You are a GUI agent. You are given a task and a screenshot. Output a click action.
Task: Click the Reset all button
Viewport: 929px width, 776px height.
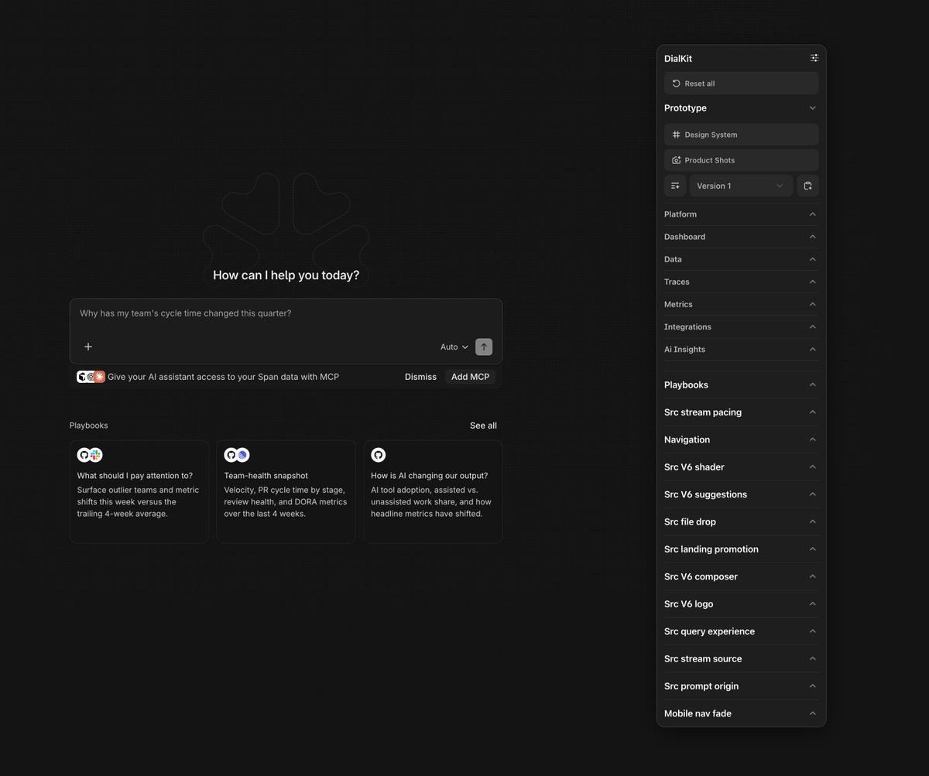click(741, 84)
